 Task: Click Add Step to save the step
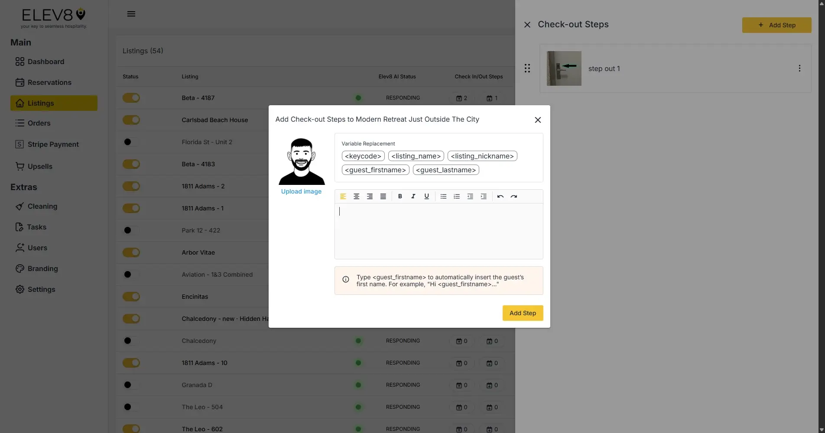pyautogui.click(x=522, y=313)
